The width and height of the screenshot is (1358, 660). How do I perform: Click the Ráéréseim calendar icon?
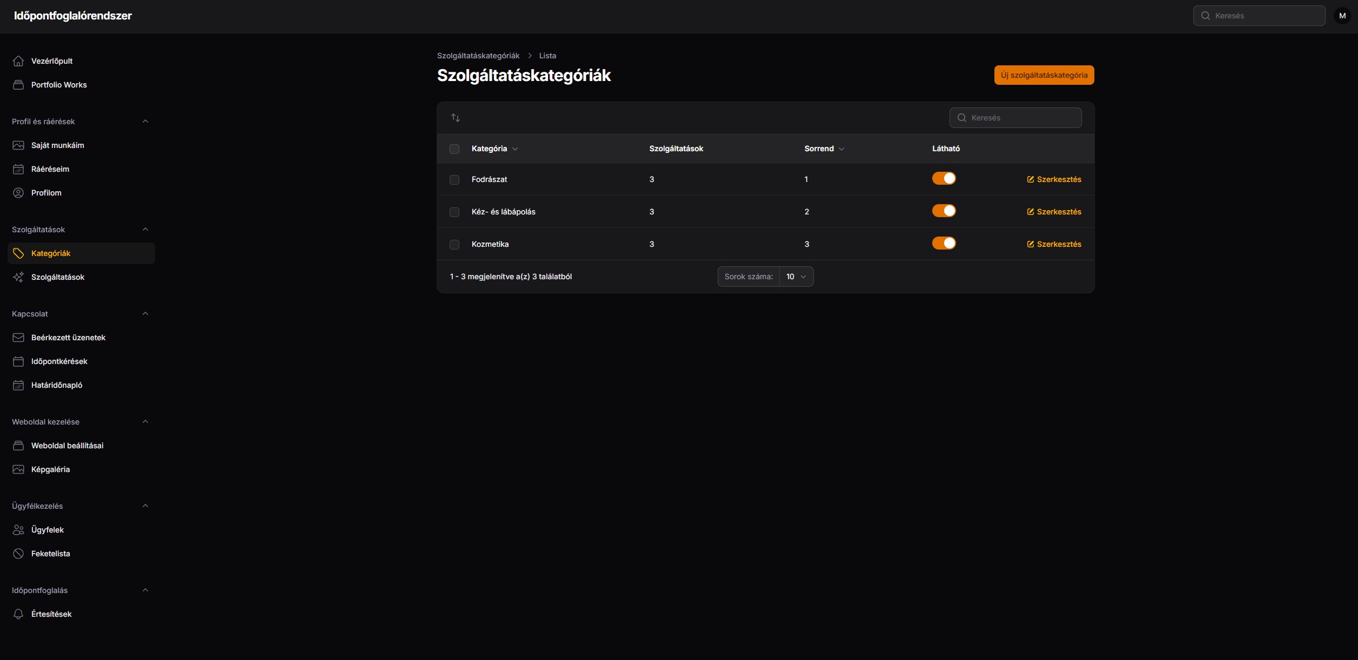click(18, 169)
